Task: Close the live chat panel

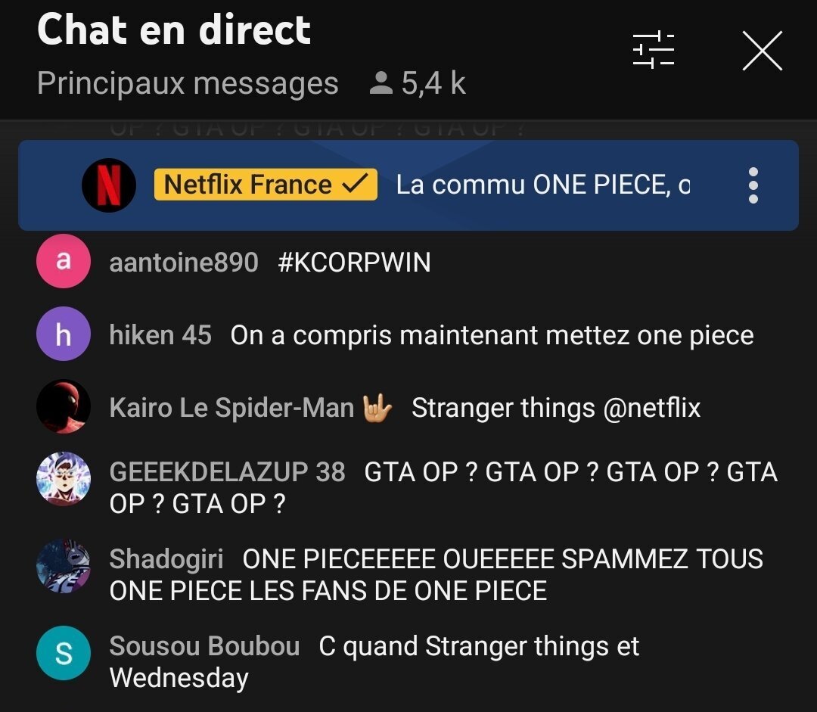Action: point(762,51)
